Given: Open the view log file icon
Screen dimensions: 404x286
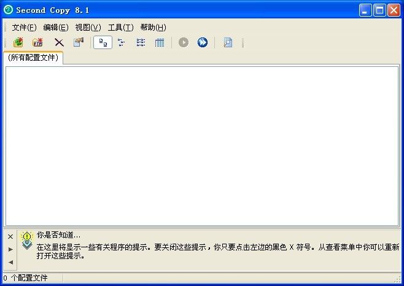Looking at the screenshot, I should point(228,42).
